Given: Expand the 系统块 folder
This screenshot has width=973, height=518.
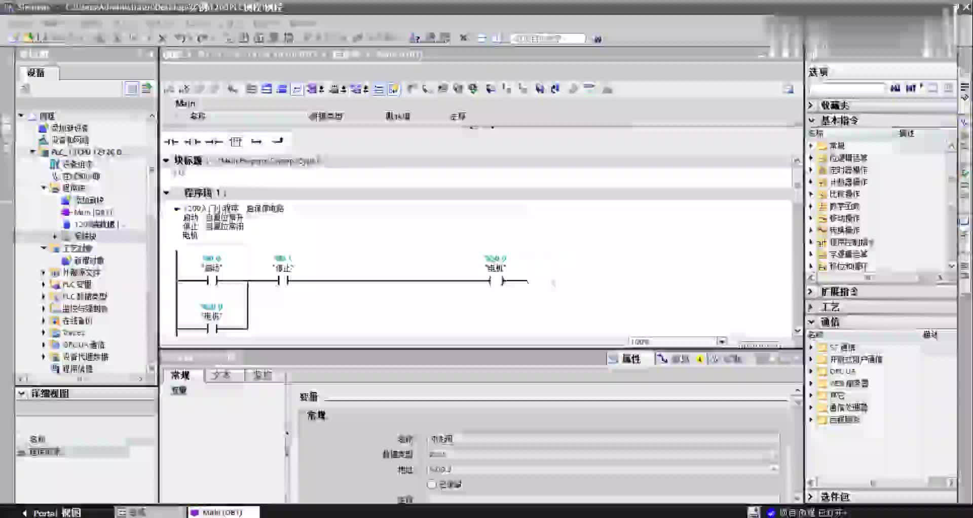Looking at the screenshot, I should tap(55, 236).
